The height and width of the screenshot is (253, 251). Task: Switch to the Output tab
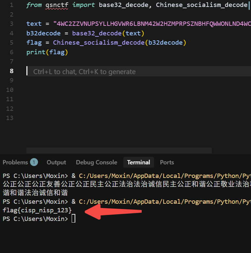tap(56, 162)
